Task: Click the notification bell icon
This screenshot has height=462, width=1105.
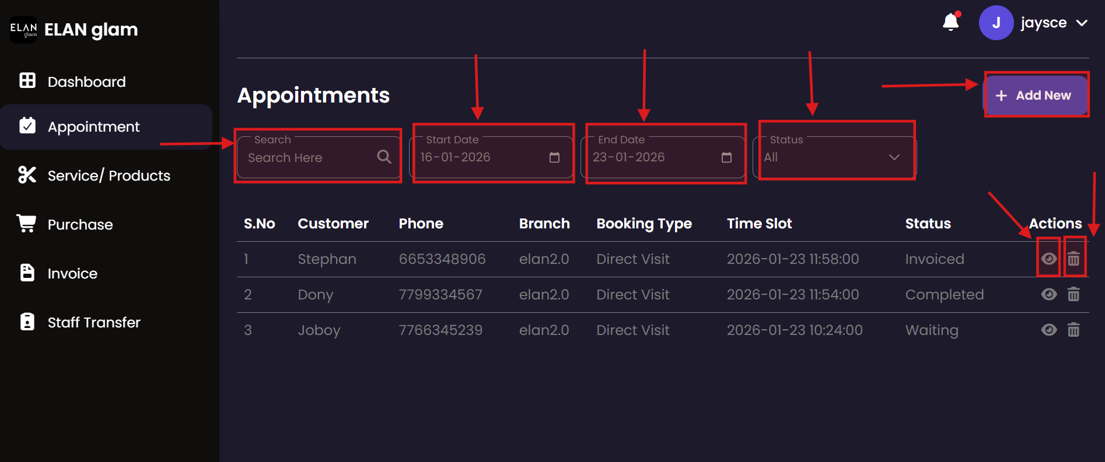Action: 950,22
